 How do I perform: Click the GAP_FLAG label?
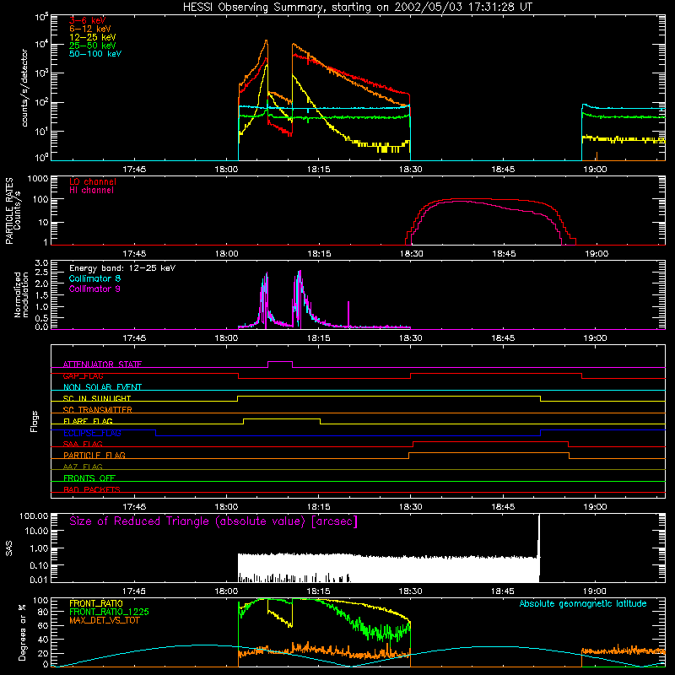click(83, 375)
